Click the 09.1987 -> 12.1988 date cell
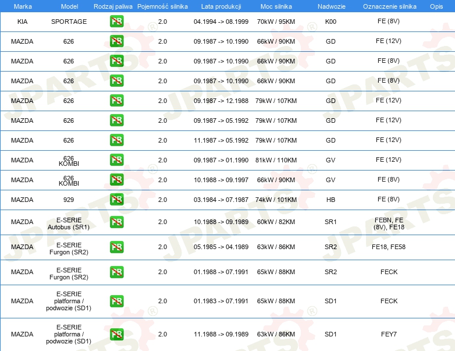Image resolution: width=455 pixels, height=351 pixels. coord(221,101)
